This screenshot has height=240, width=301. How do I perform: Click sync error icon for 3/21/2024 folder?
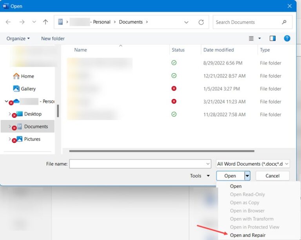(174, 101)
